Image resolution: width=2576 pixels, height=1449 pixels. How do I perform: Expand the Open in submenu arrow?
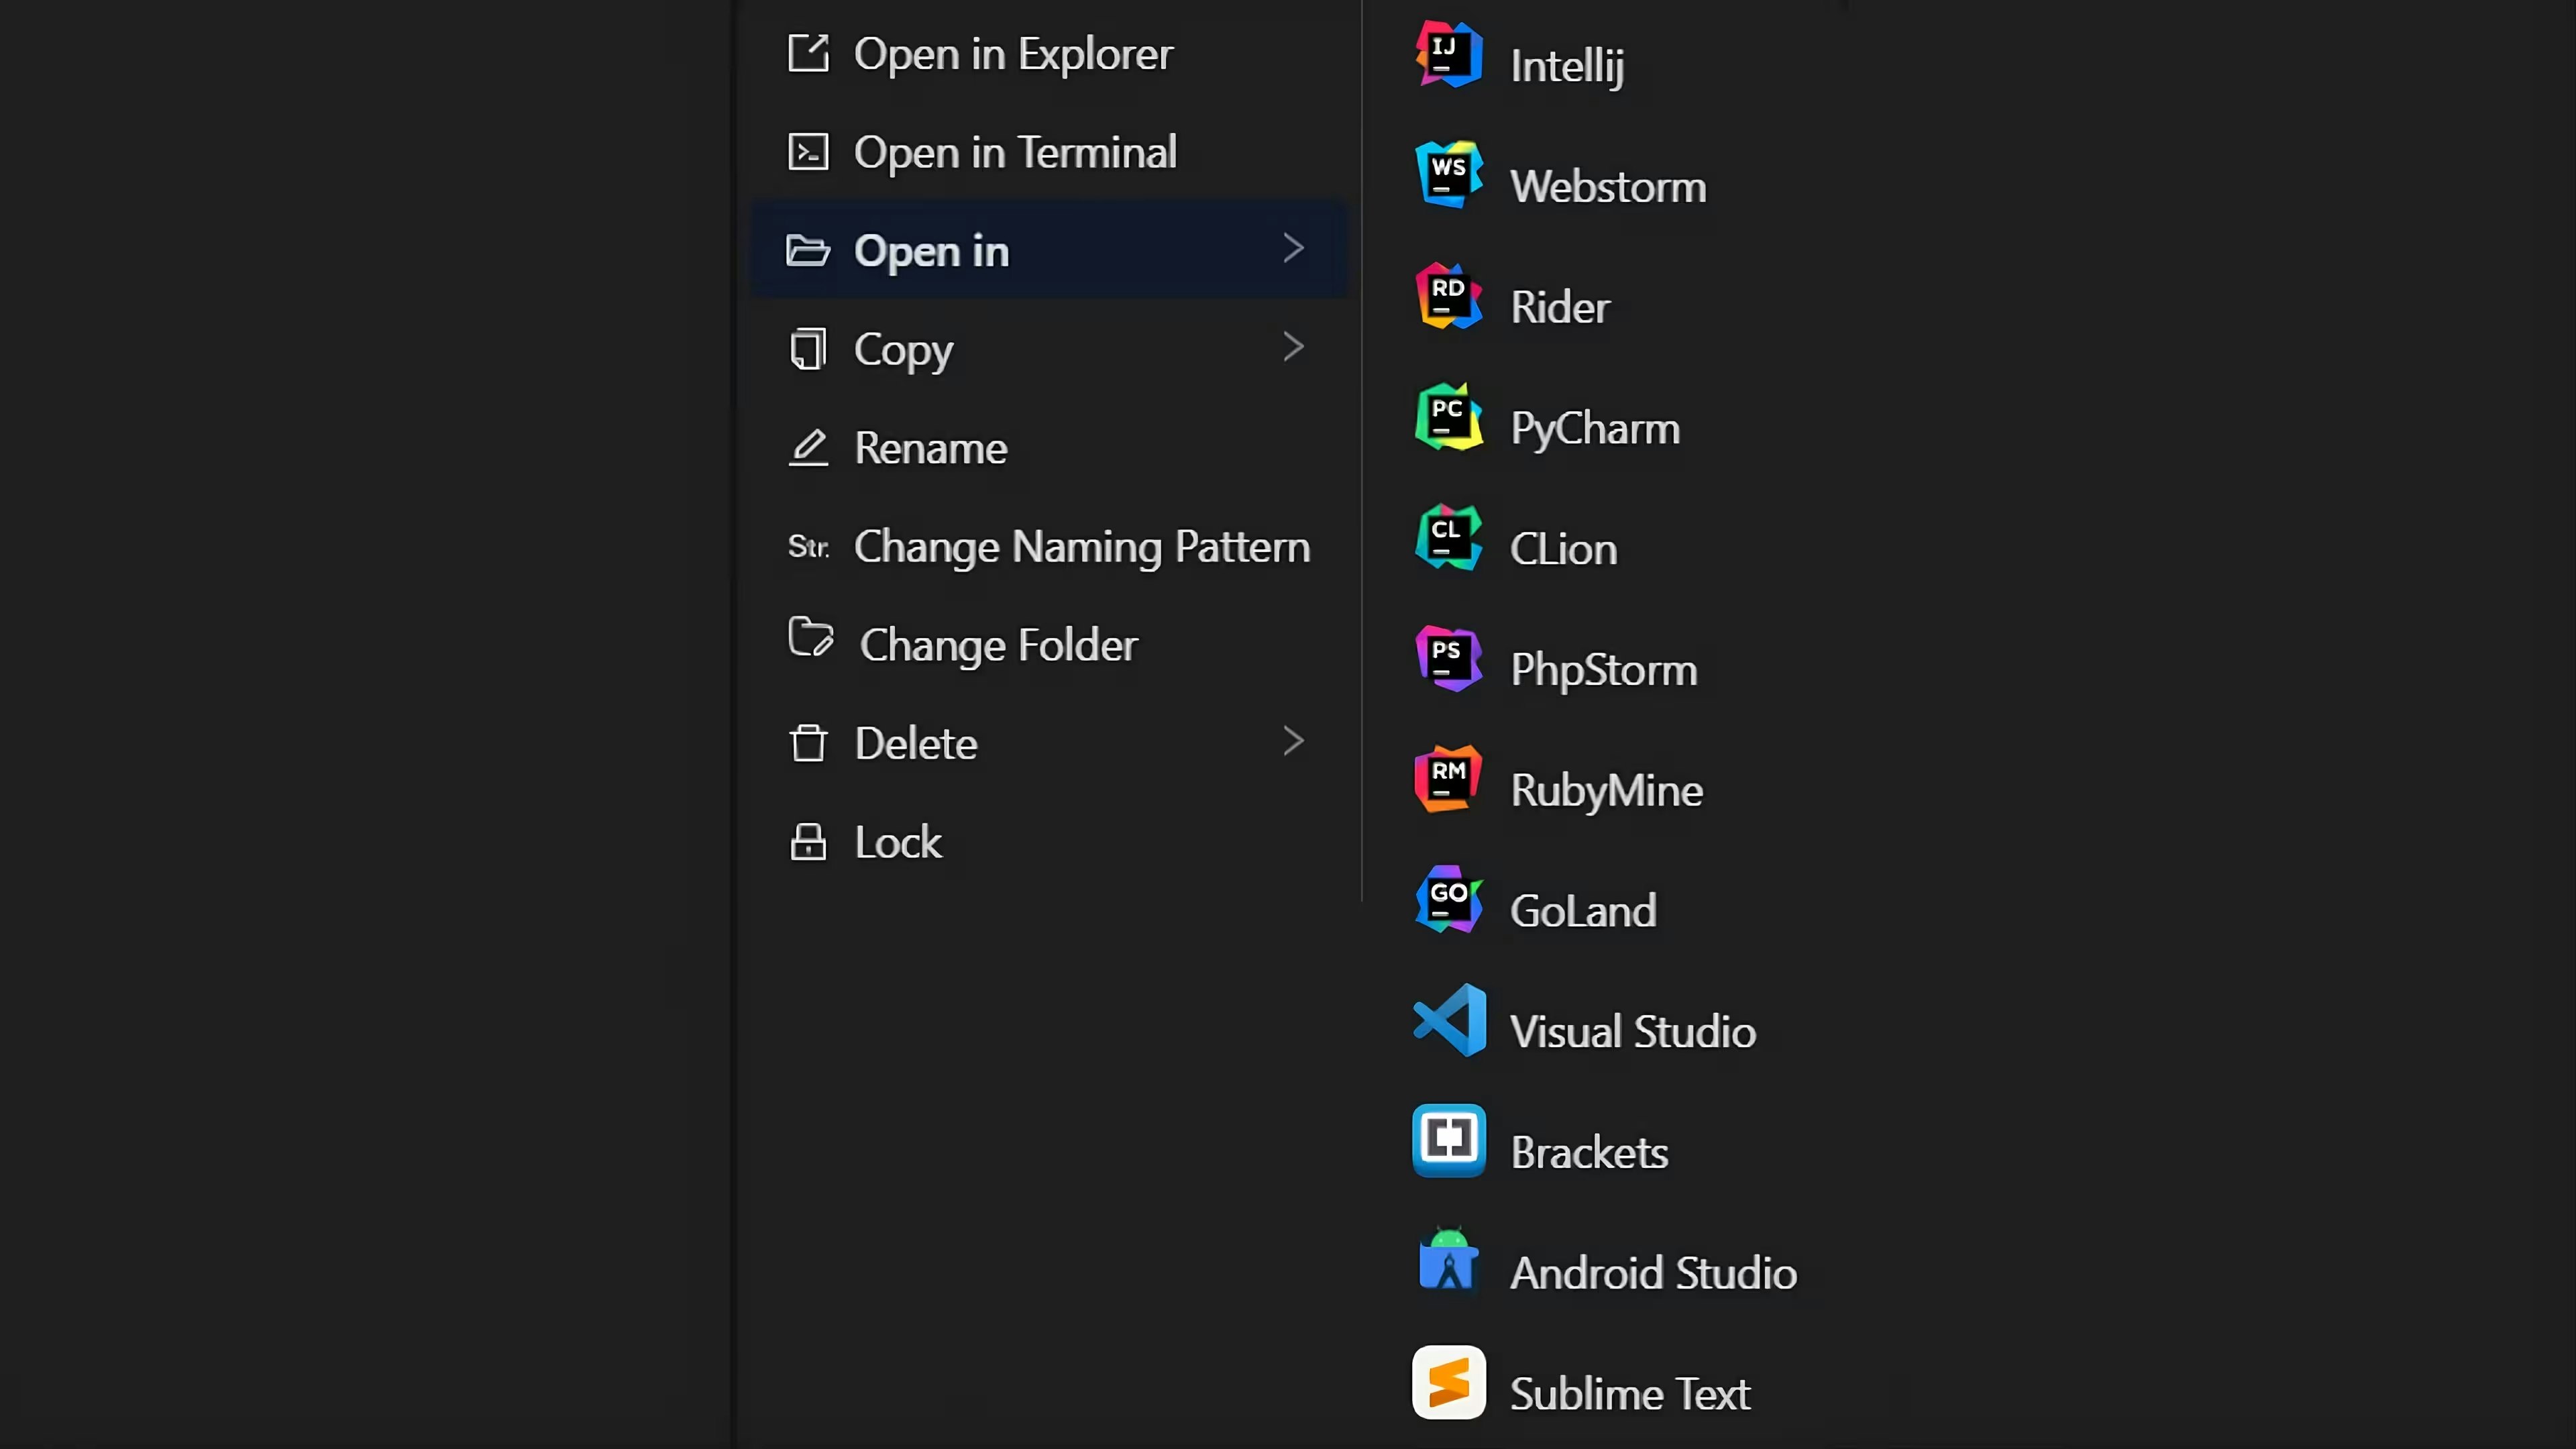coord(1293,248)
